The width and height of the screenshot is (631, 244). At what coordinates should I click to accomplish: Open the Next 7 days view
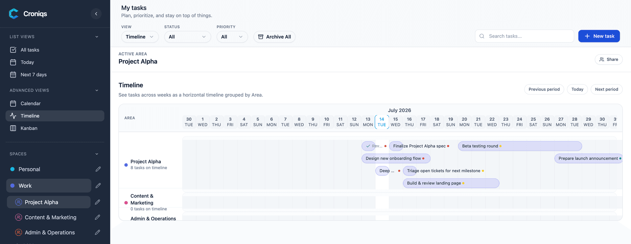tap(55, 75)
